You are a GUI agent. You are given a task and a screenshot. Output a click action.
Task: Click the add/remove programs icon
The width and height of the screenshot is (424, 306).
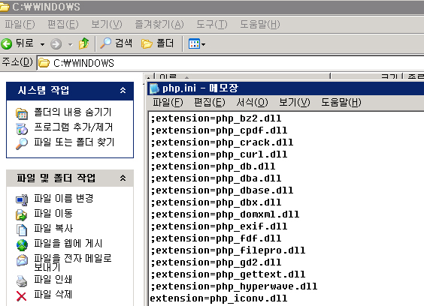click(22, 129)
